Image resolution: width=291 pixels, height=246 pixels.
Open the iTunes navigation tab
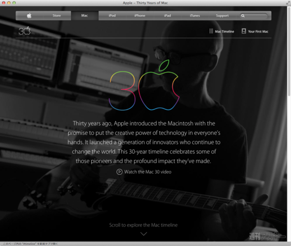(195, 16)
